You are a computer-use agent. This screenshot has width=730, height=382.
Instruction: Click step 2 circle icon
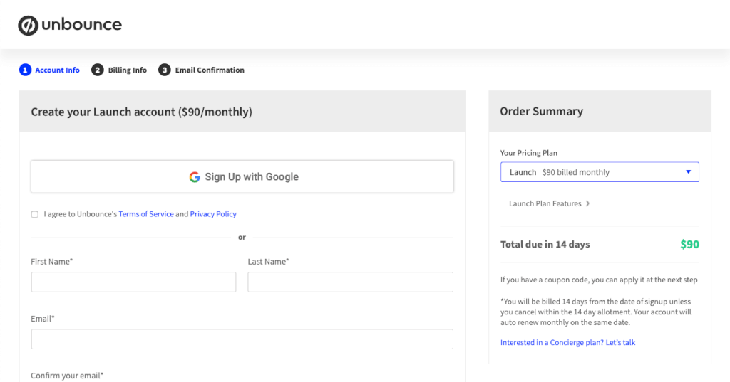(x=97, y=70)
